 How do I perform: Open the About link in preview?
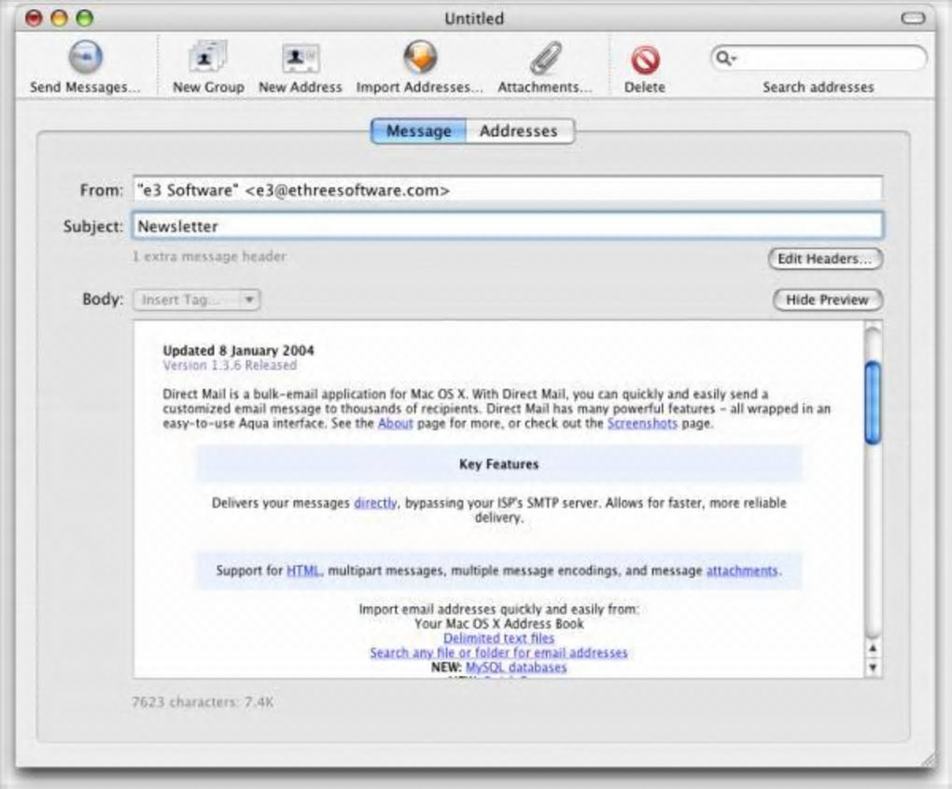[395, 423]
